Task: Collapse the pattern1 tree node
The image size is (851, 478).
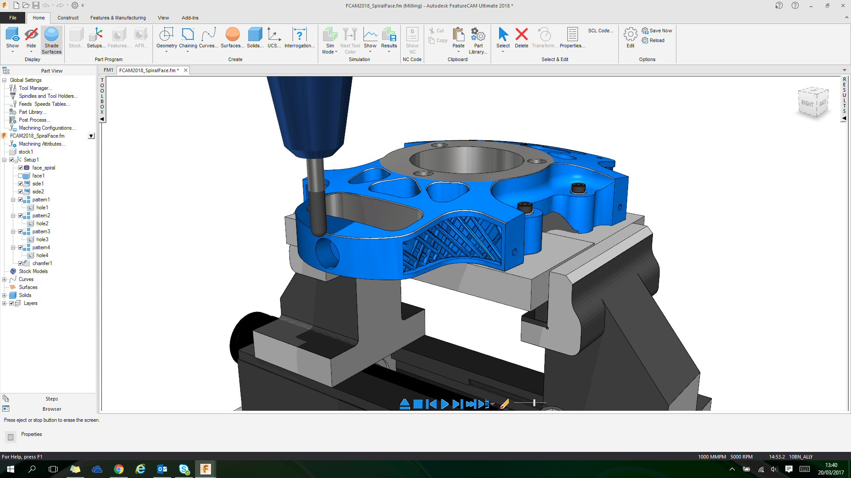Action: (x=13, y=200)
